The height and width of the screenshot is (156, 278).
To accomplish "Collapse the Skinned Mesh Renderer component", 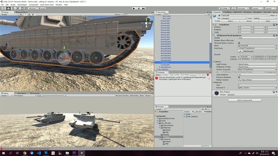I will [213, 36].
